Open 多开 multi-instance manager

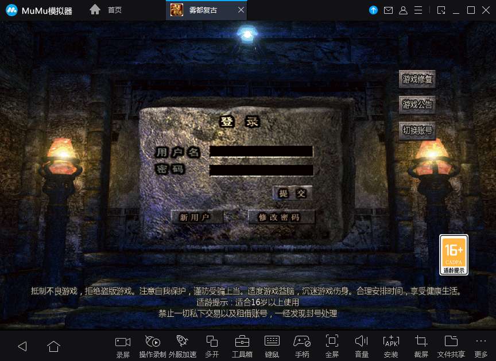point(212,345)
